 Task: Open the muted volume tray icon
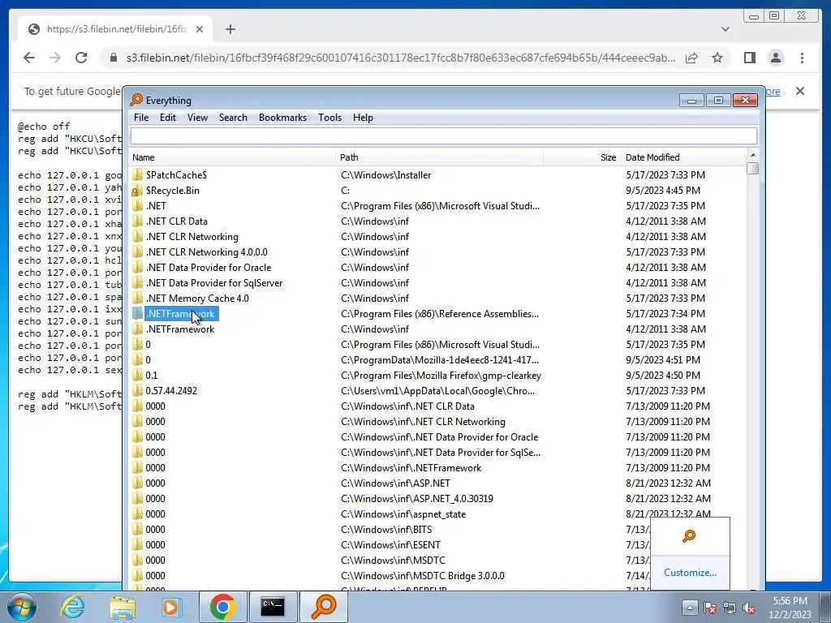749,608
